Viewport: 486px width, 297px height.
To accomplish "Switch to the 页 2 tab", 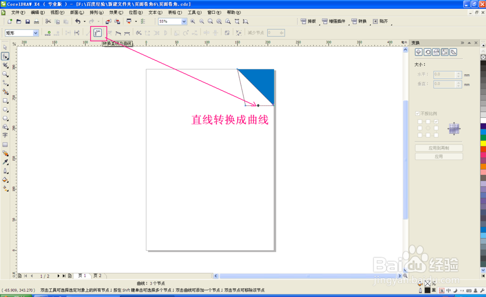I will tap(98, 275).
